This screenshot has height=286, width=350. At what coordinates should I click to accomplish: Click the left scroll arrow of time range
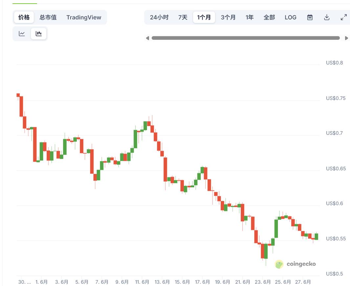(x=147, y=38)
